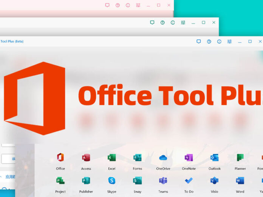
Task: Open info icon in green window
Action: [173, 22]
